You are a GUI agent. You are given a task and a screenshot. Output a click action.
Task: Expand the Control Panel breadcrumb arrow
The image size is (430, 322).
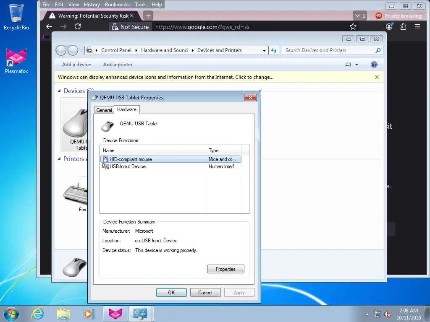pos(136,50)
